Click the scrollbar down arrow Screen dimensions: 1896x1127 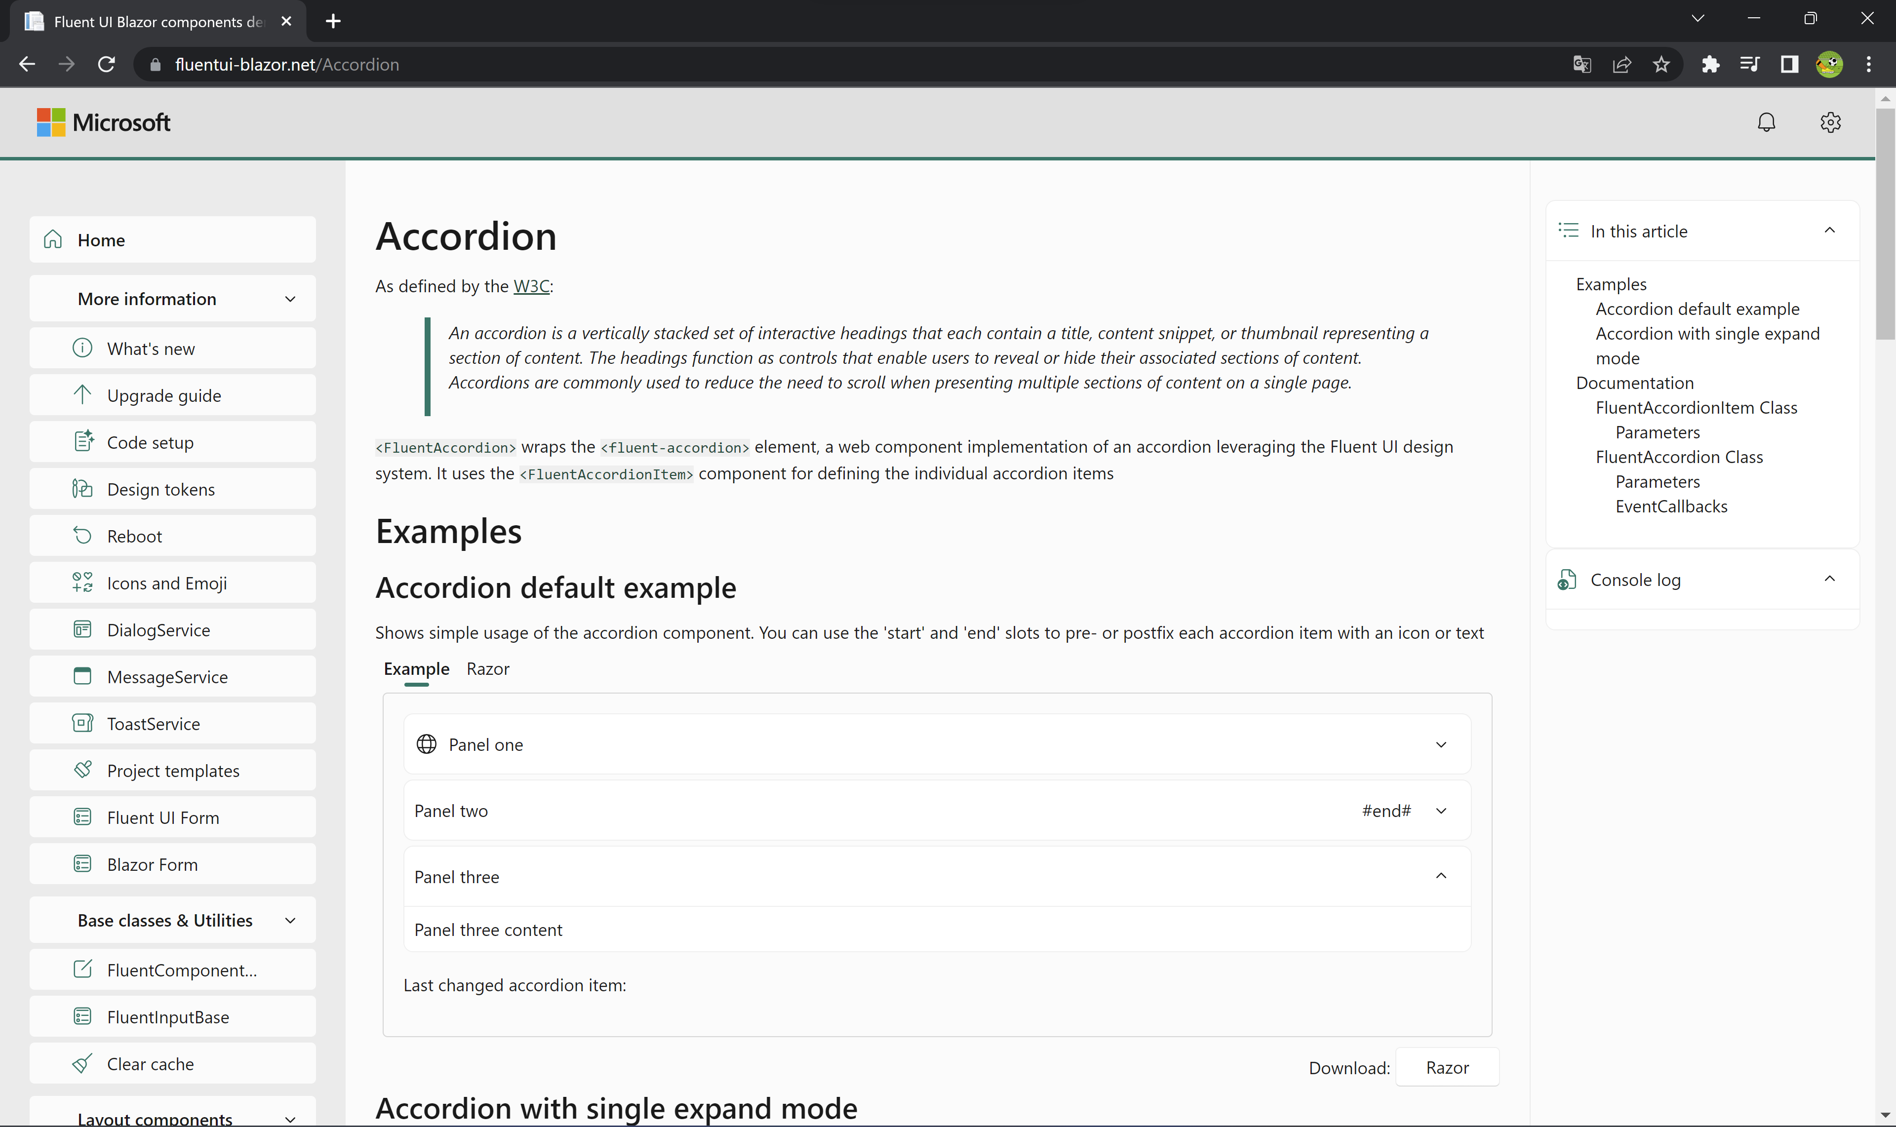1885,1116
